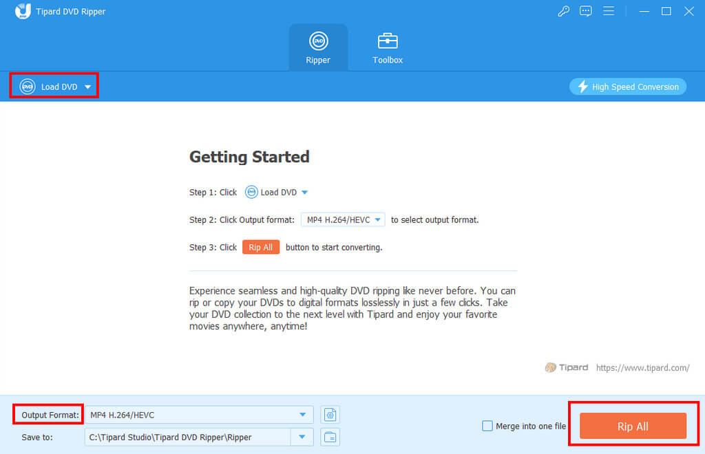
Task: Maximize the Tipard DVD Ripper window
Action: point(666,11)
